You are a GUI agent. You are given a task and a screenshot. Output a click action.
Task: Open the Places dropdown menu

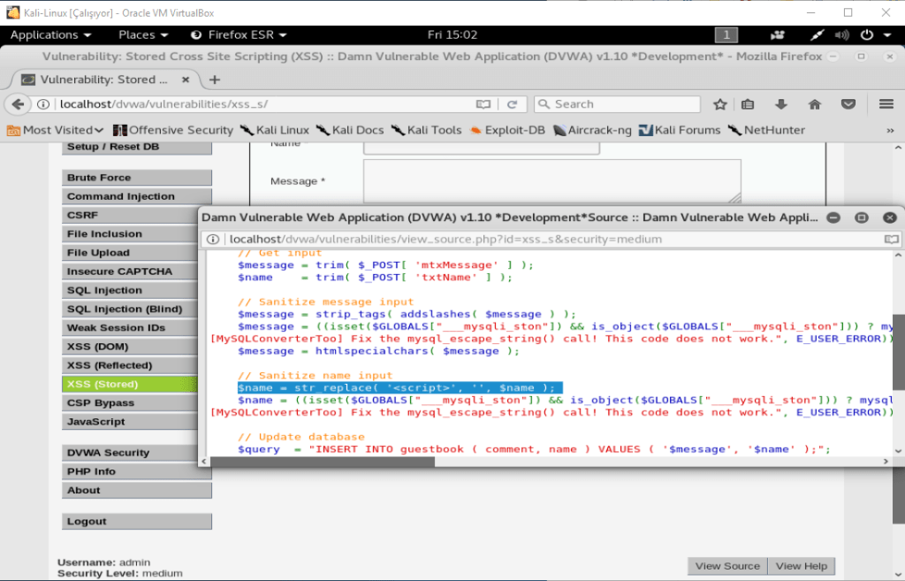tap(142, 34)
